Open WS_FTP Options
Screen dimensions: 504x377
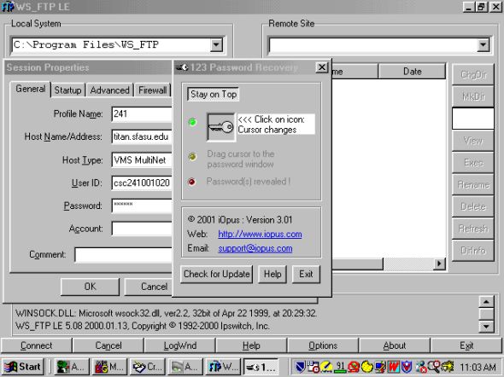[x=323, y=345]
